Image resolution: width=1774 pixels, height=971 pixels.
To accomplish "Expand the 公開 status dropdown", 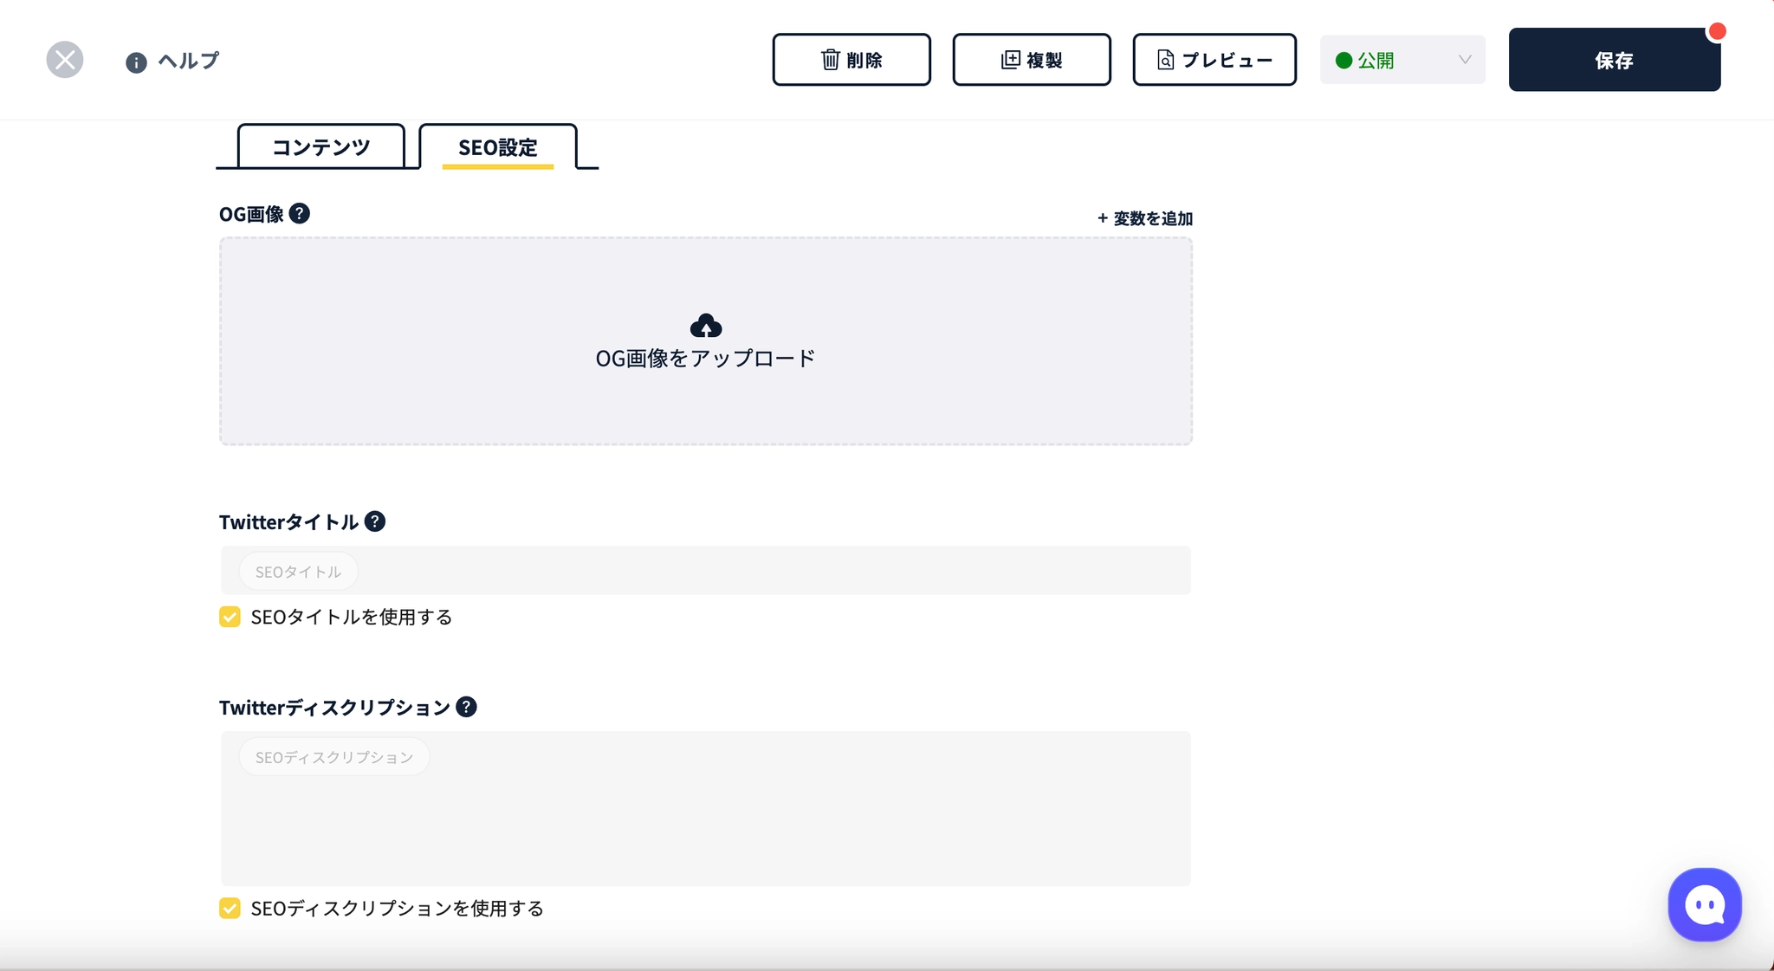I will (1402, 60).
